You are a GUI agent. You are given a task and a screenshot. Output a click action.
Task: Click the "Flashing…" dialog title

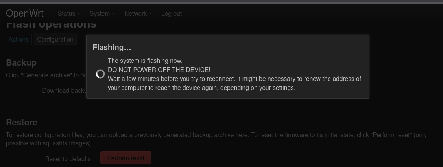tap(112, 47)
